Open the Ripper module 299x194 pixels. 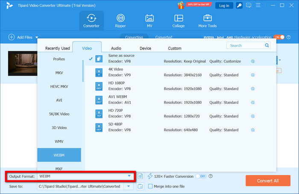point(120,21)
